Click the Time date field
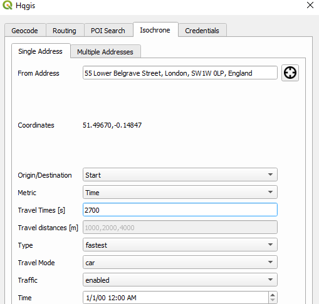The image size is (319, 304). (175, 298)
